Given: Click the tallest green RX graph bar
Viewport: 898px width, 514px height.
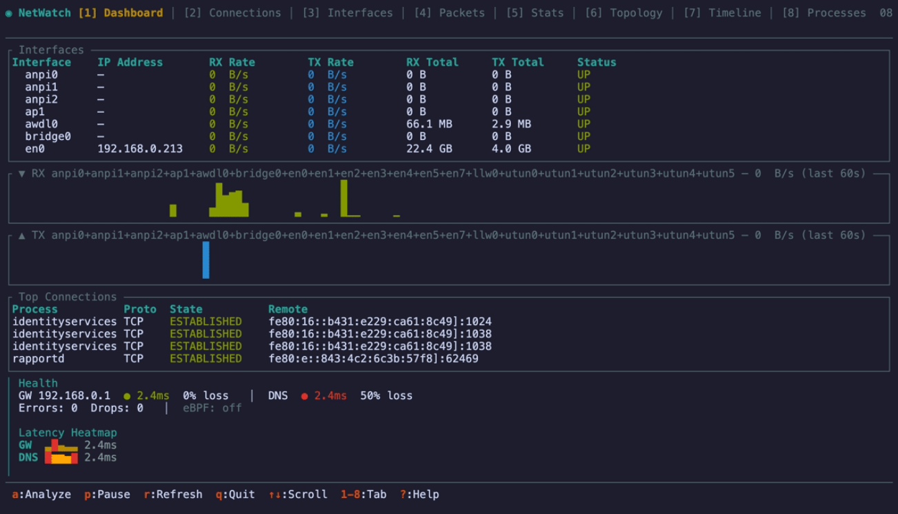Looking at the screenshot, I should tap(344, 198).
